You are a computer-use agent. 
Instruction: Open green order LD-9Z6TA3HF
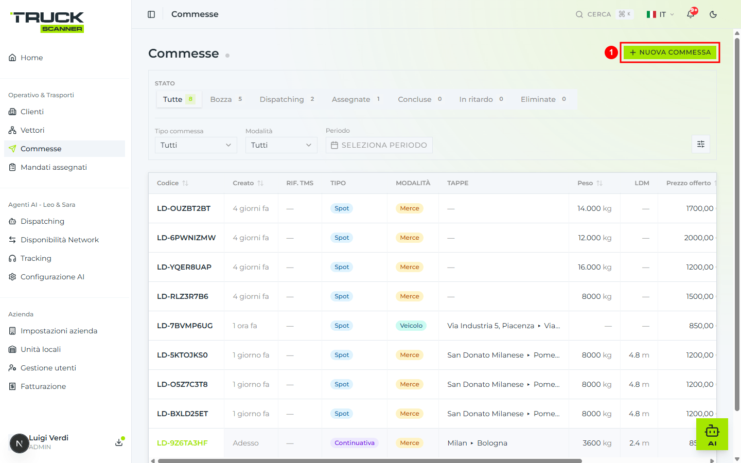coord(182,443)
